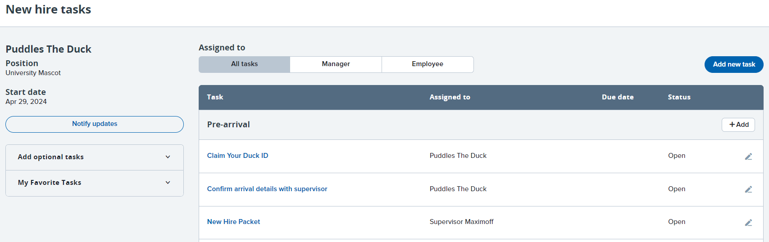Edit the Claim Your Duck ID task
Viewport: 769px width, 242px height.
748,157
